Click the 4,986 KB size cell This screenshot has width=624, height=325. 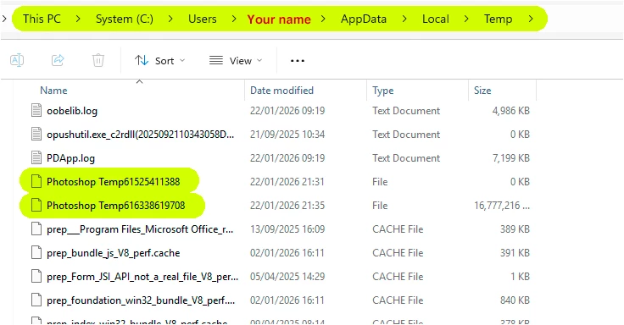(x=511, y=111)
